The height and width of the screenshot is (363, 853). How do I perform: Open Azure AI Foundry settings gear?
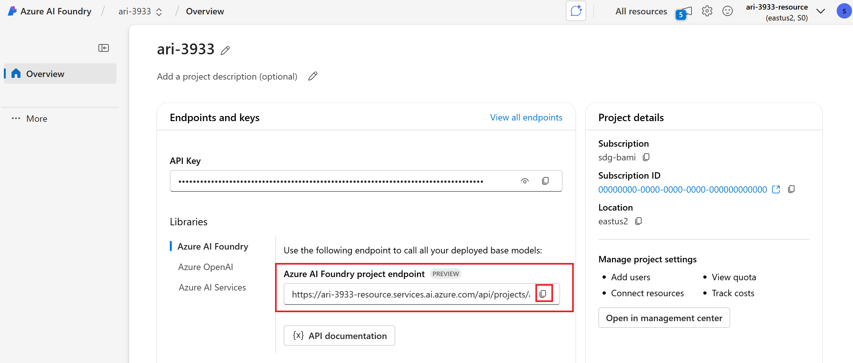click(707, 11)
